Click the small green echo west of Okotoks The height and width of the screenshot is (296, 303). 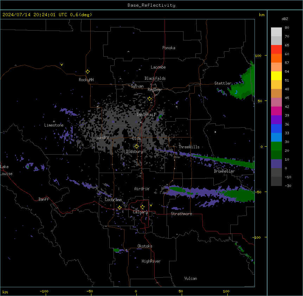116,250
